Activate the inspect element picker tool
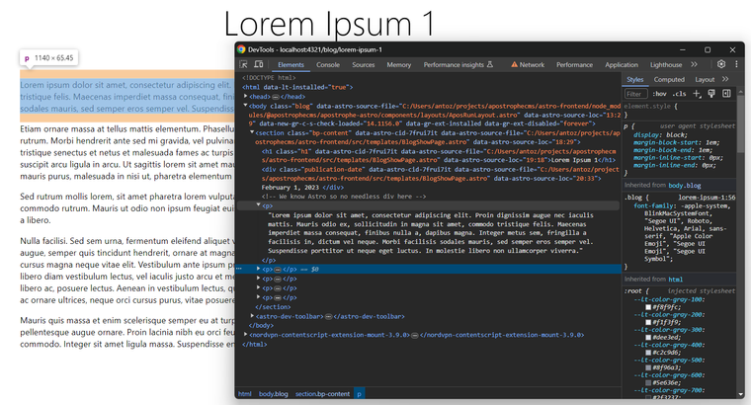Screen dimensions: 751x405 tap(243, 64)
